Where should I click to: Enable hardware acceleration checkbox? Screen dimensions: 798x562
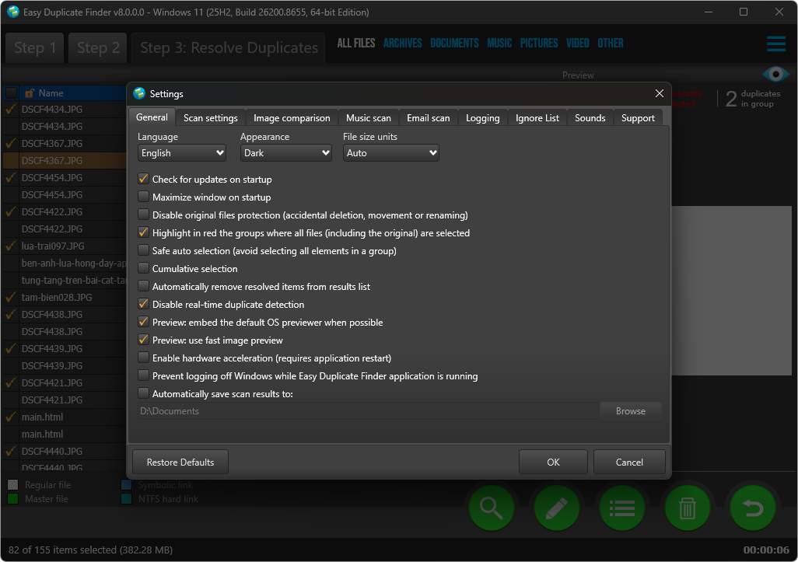tap(144, 358)
